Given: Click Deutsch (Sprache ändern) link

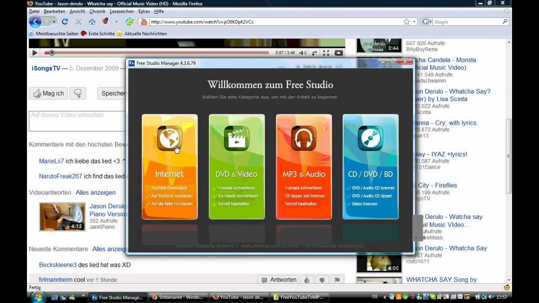Looking at the screenshot, I should tap(204, 246).
